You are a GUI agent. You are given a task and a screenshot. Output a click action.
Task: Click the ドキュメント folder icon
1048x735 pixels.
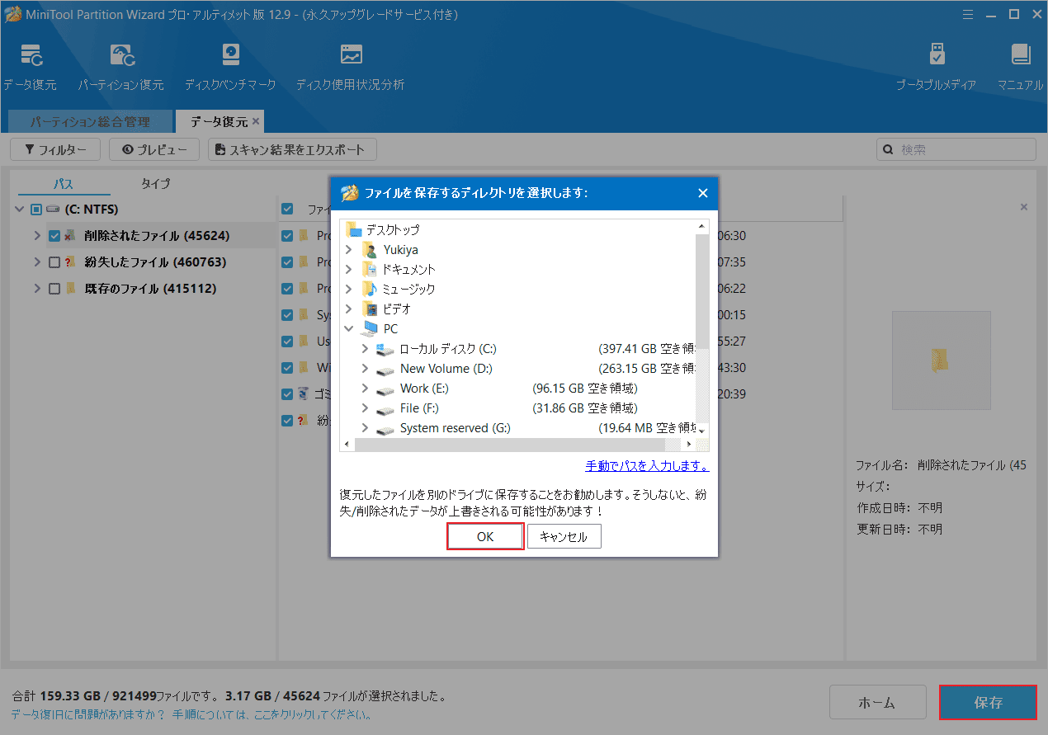[370, 270]
